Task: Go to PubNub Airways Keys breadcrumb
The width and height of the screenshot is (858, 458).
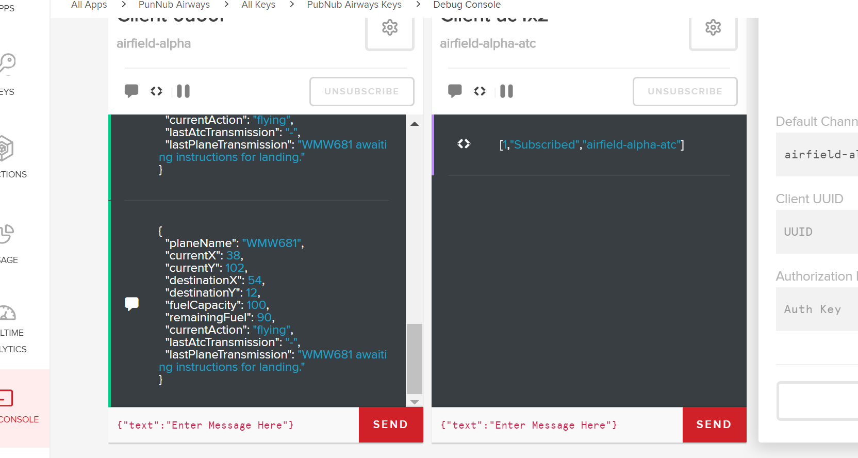Action: pyautogui.click(x=354, y=5)
